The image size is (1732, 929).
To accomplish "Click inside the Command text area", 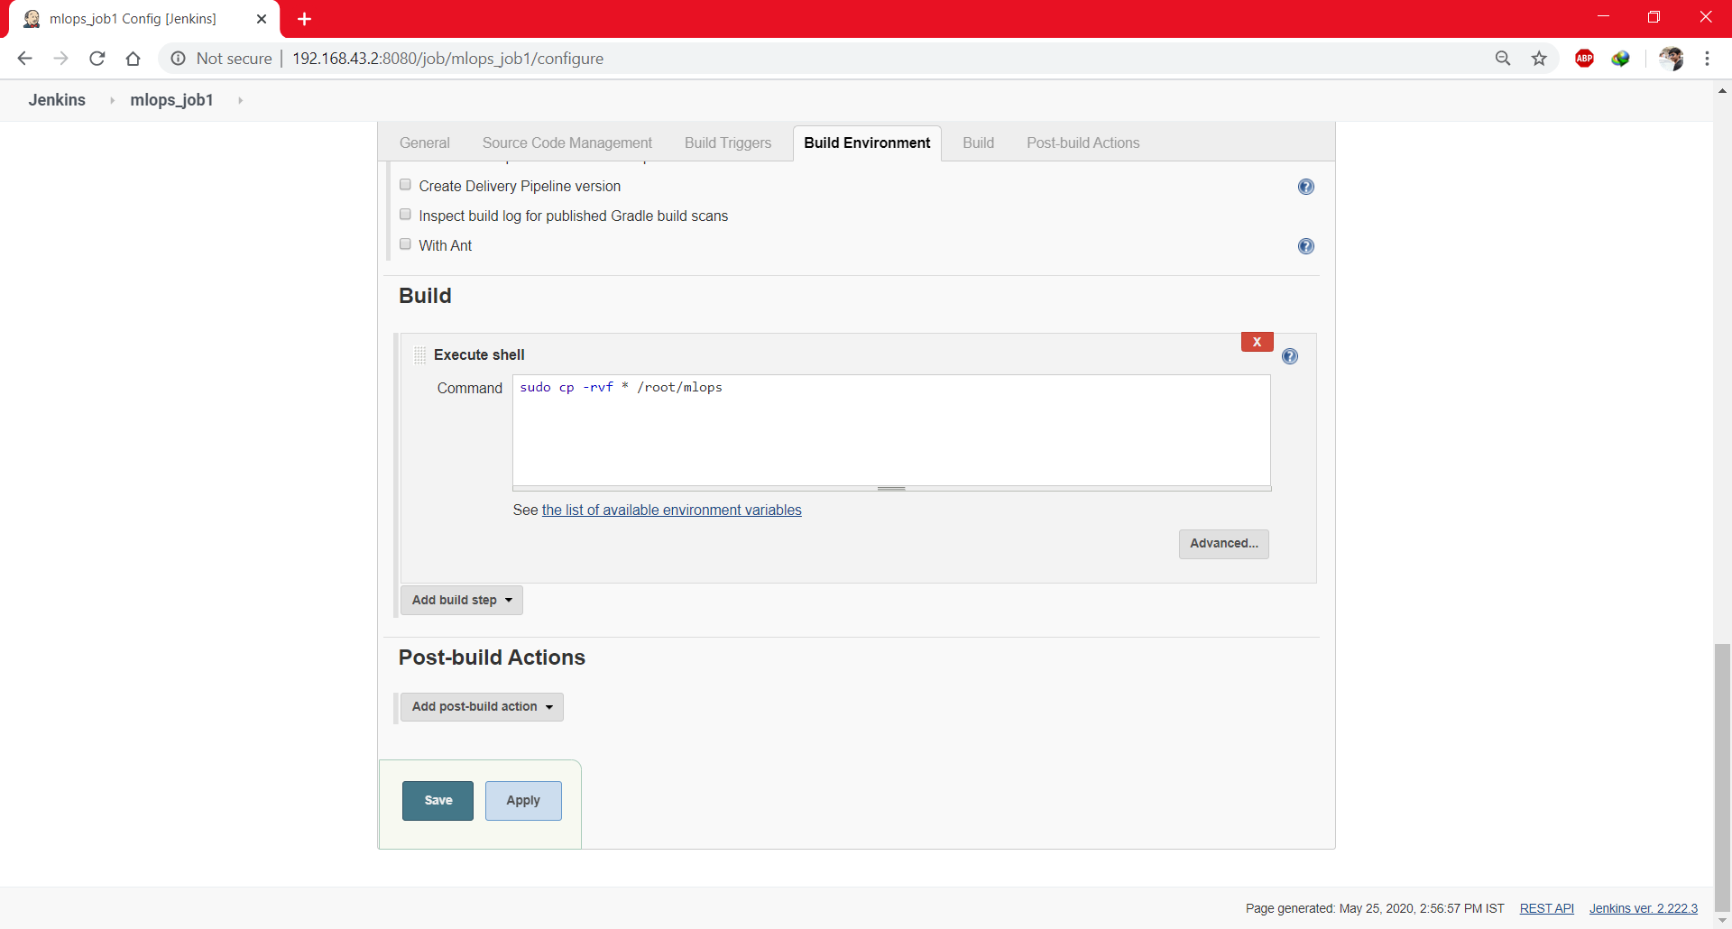I will pyautogui.click(x=890, y=431).
